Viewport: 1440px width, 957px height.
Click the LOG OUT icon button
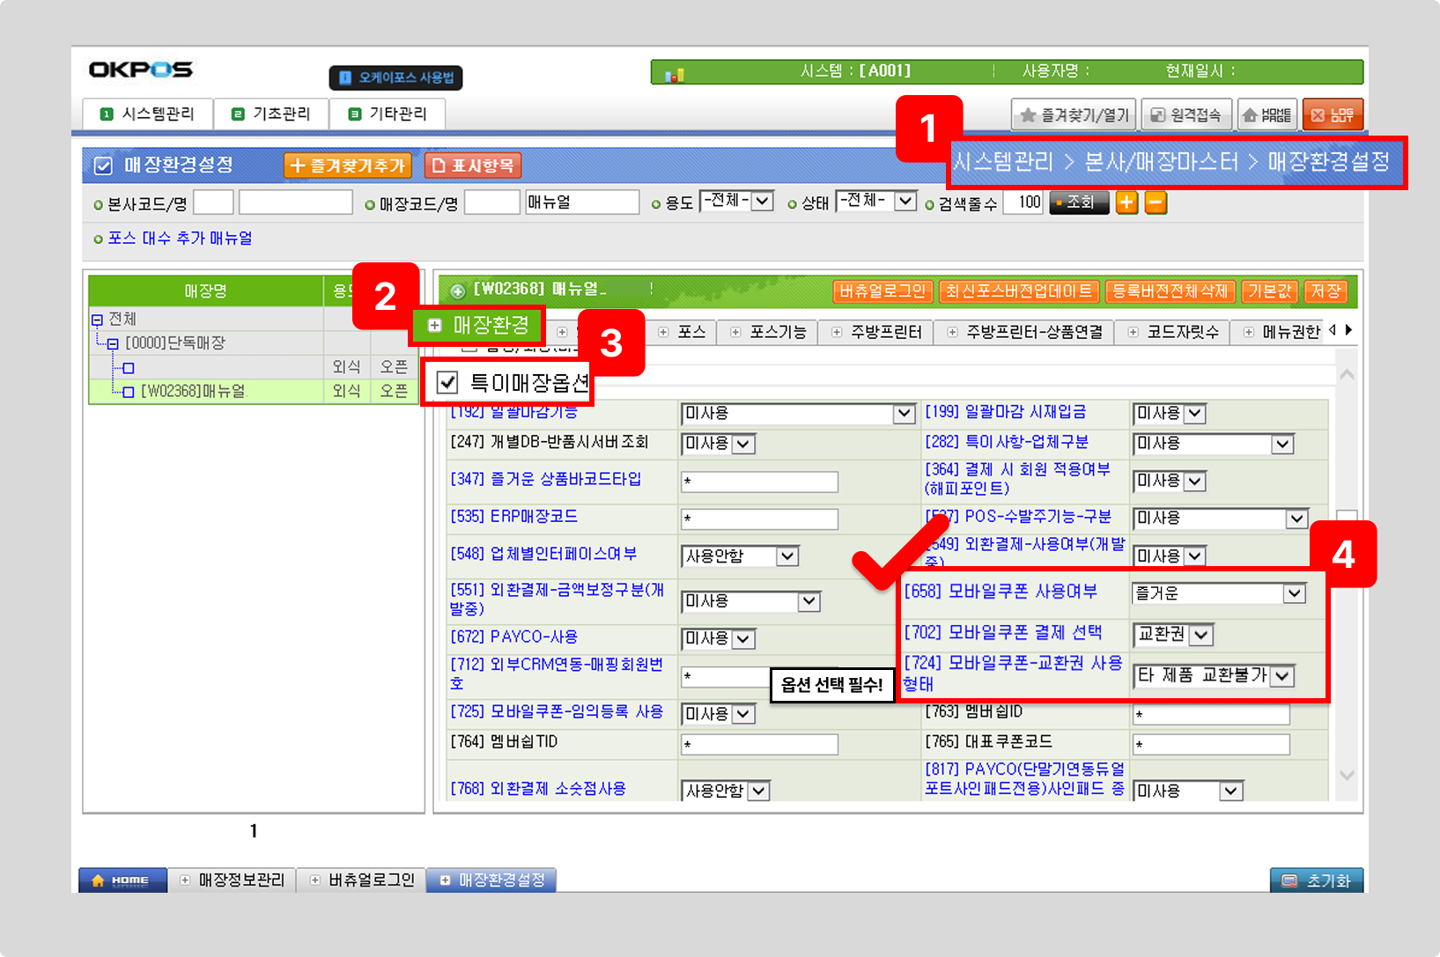point(1333,115)
